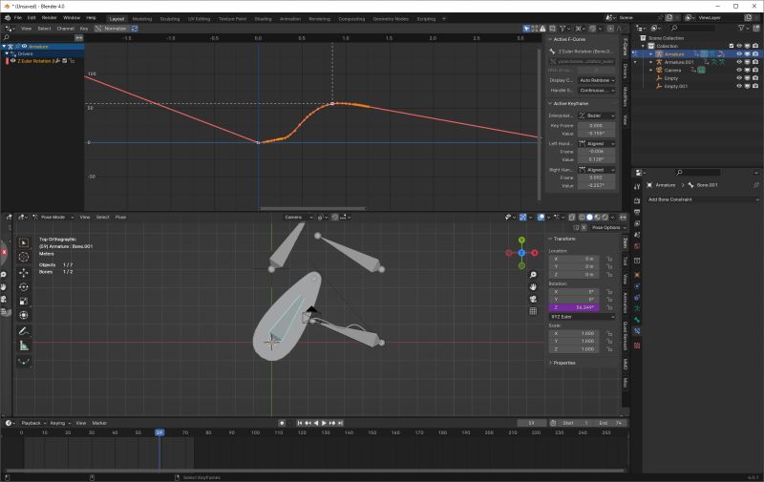Click graph editor ghost curves warning icon
The image size is (764, 482).
pyautogui.click(x=542, y=29)
